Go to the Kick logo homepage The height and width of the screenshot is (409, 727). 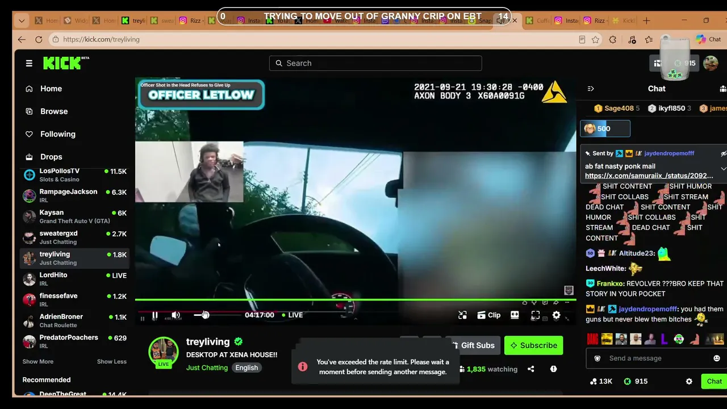pos(66,62)
